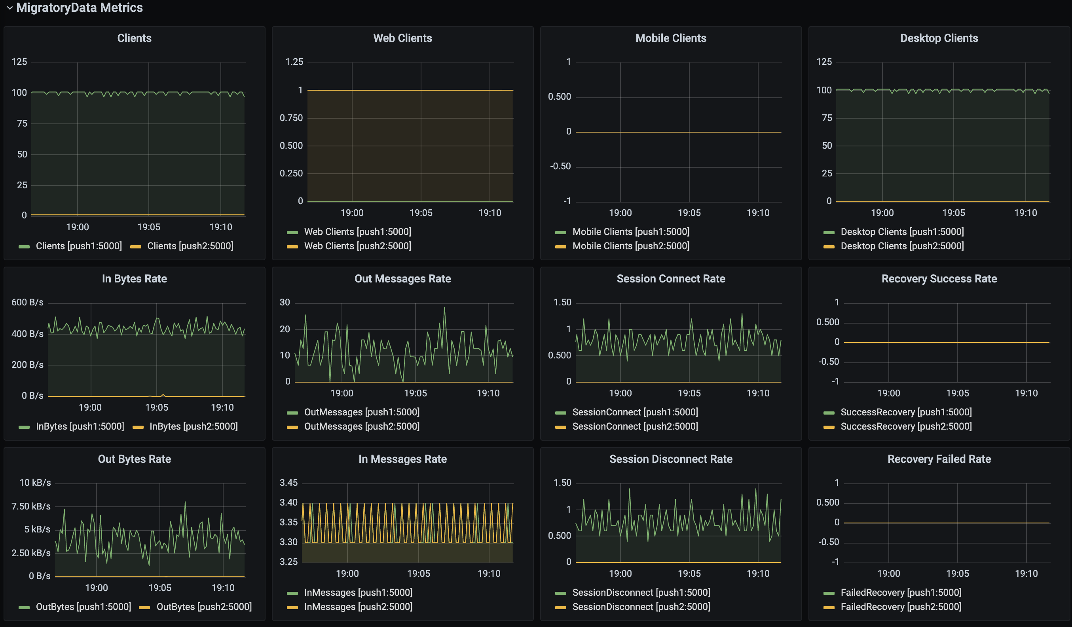Click the Out Messages Rate graph area
This screenshot has height=627, width=1072.
pyautogui.click(x=403, y=345)
